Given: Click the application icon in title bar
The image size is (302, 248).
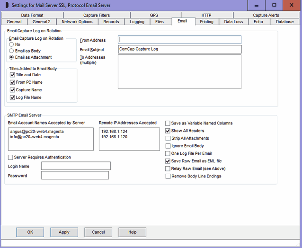Looking at the screenshot, I should click(x=7, y=5).
